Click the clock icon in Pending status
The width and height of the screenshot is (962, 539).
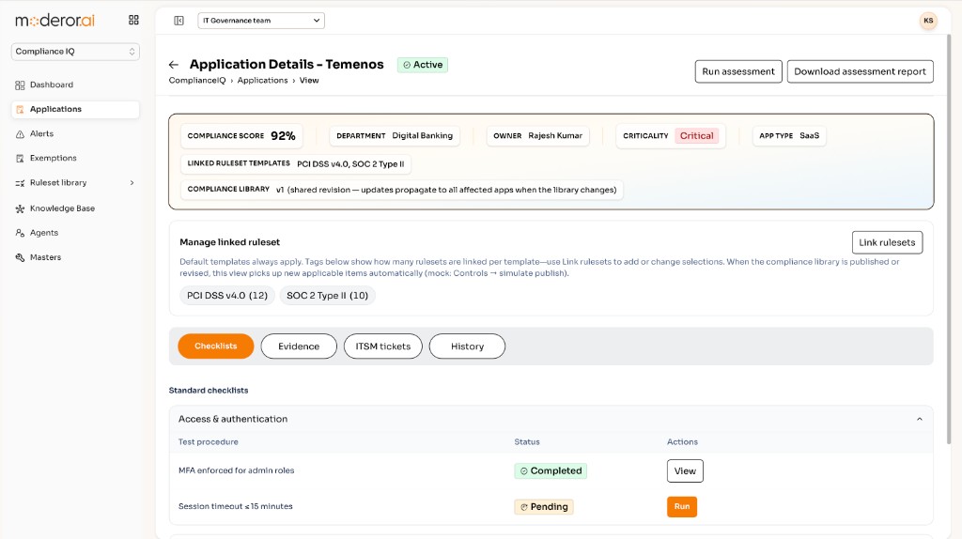coord(524,507)
